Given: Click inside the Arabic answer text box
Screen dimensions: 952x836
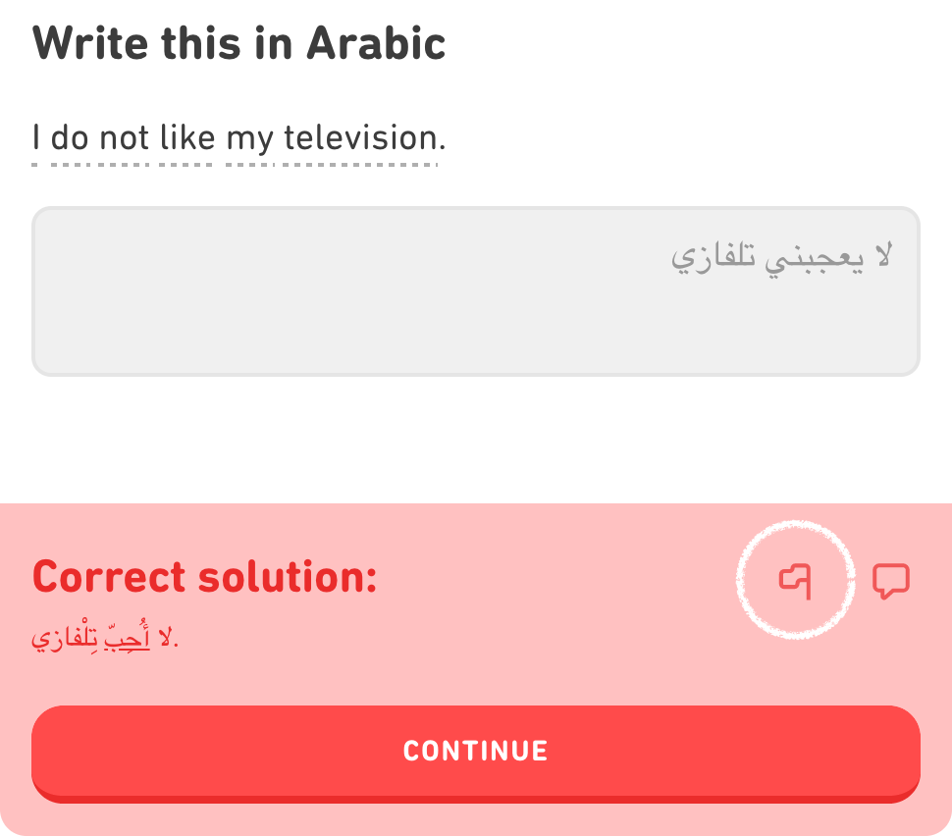Looking at the screenshot, I should point(475,289).
